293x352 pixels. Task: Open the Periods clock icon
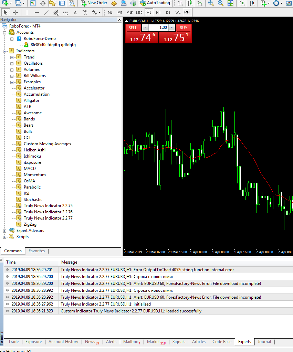pos(276,3)
